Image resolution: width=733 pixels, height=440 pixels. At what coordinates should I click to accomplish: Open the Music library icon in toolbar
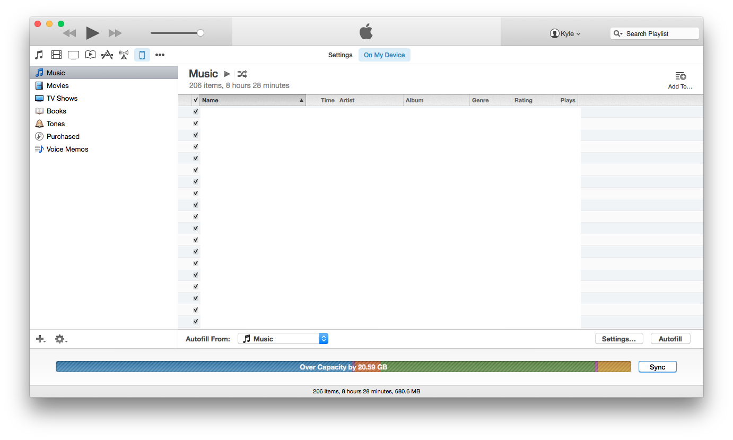click(x=39, y=55)
